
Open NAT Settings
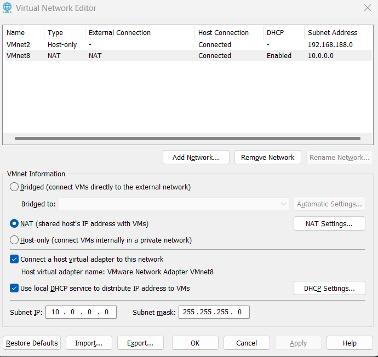[x=329, y=223]
